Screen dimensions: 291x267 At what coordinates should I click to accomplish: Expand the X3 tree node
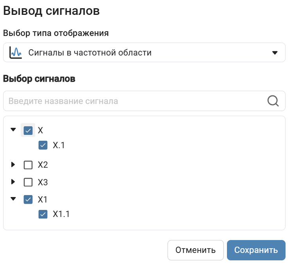pyautogui.click(x=13, y=182)
